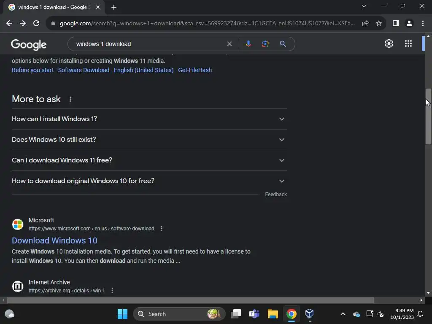Open VirtualBox from taskbar
The width and height of the screenshot is (432, 324).
[x=309, y=314]
